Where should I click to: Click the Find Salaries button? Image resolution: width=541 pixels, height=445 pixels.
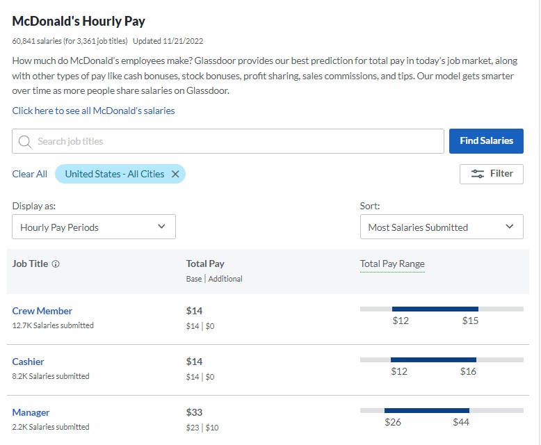click(486, 141)
